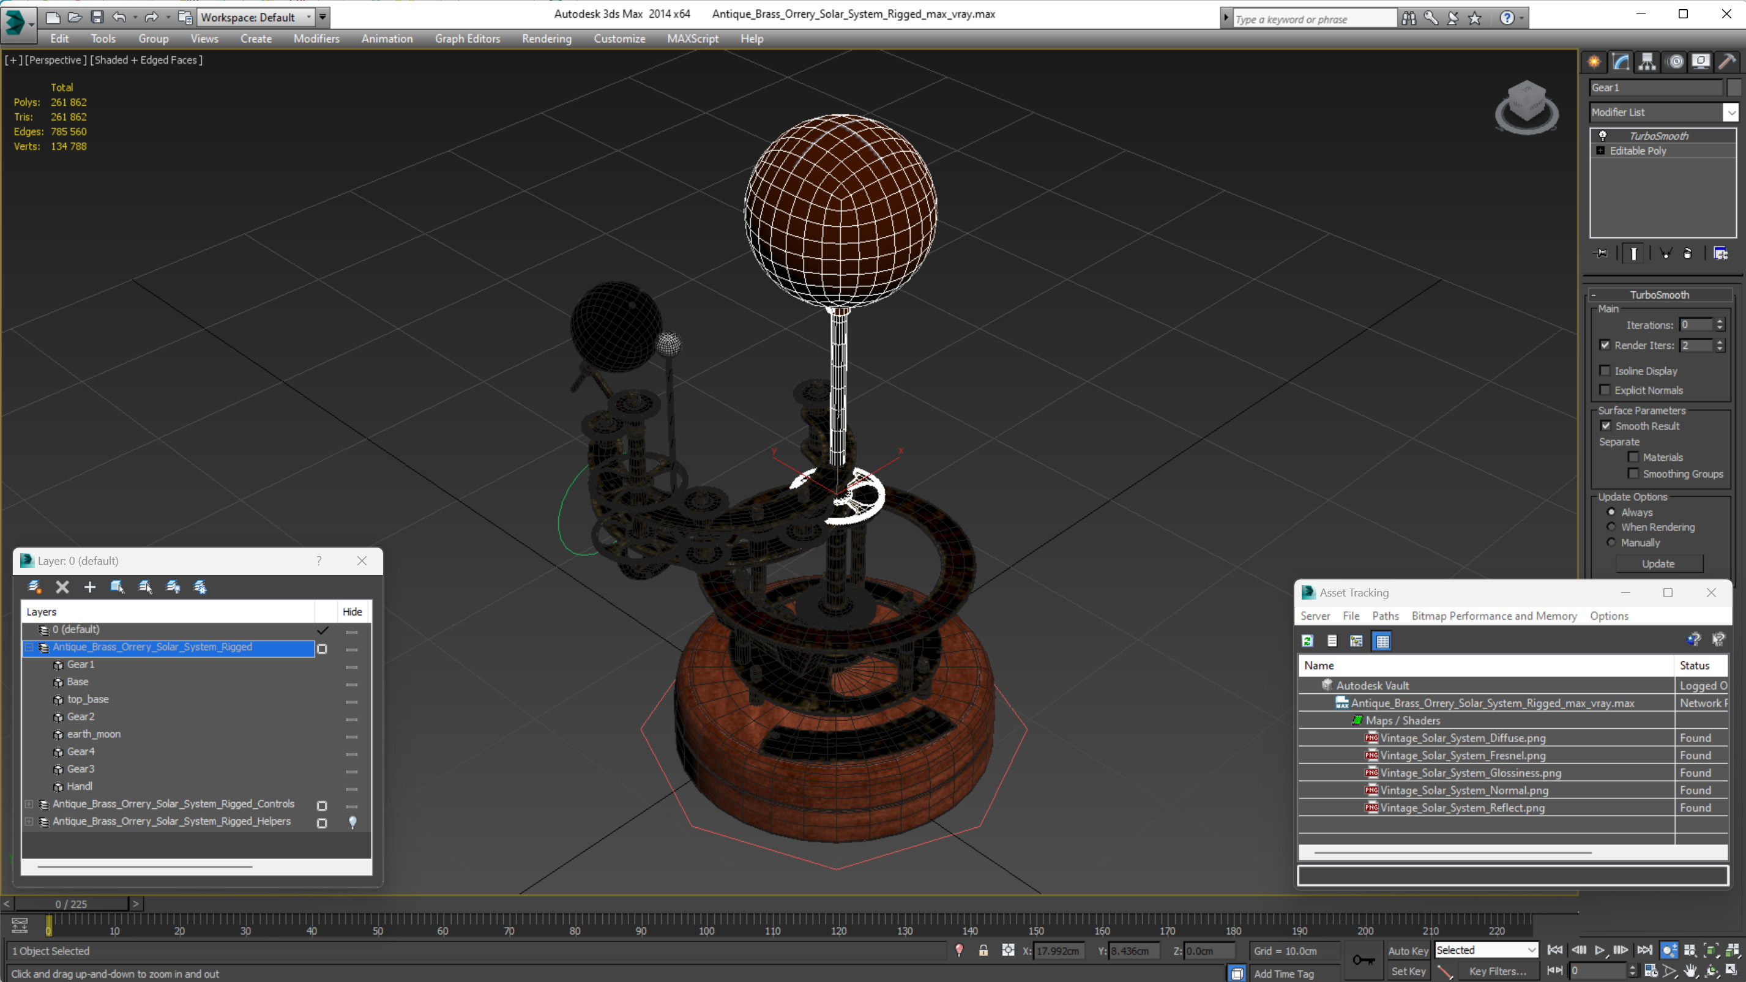Click Add Selected Objects plus icon in Layer dialog
Image resolution: width=1746 pixels, height=982 pixels.
tap(89, 587)
